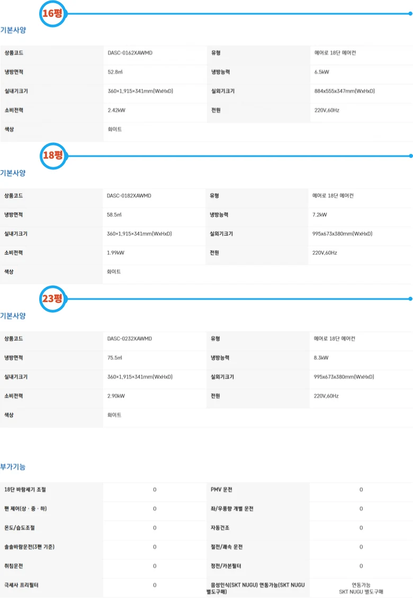Select product code DASC-0162XAWMD
The height and width of the screenshot is (598, 413).
tap(130, 53)
